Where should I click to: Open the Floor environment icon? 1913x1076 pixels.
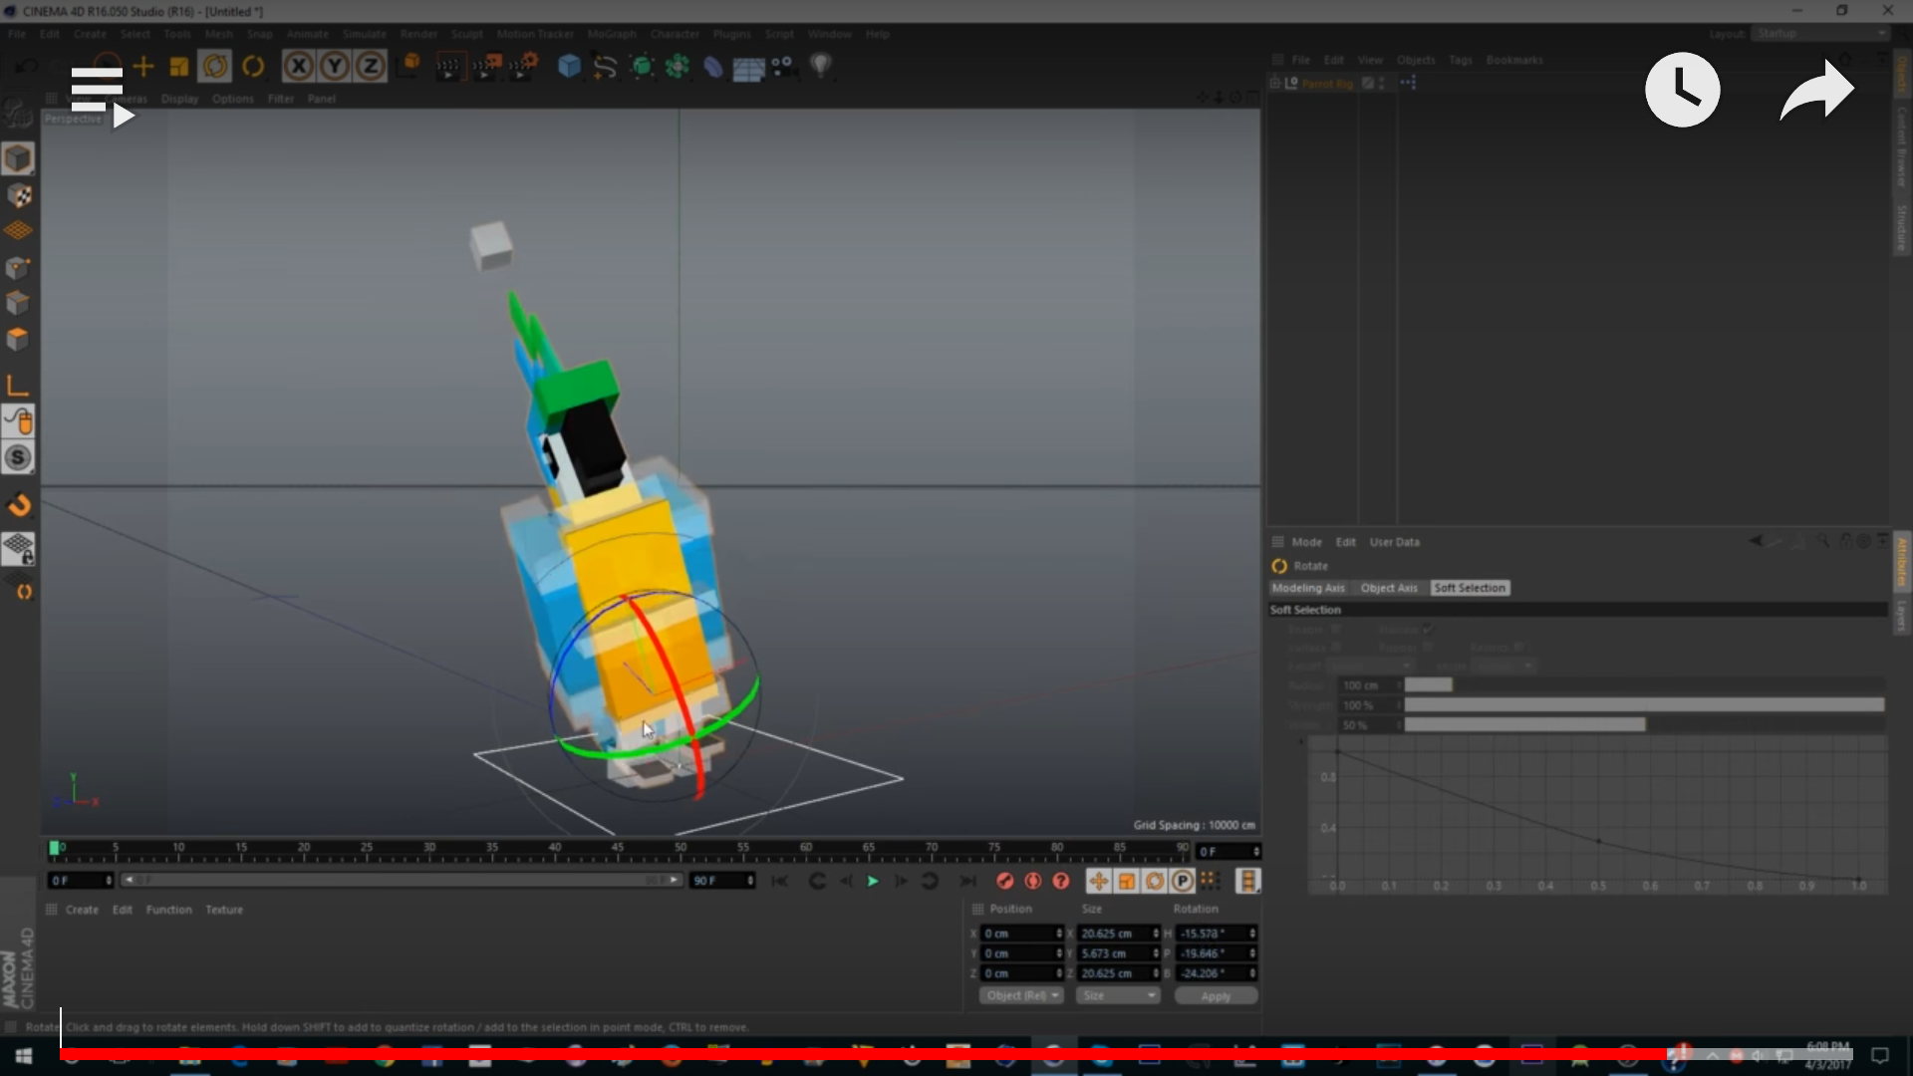748,68
